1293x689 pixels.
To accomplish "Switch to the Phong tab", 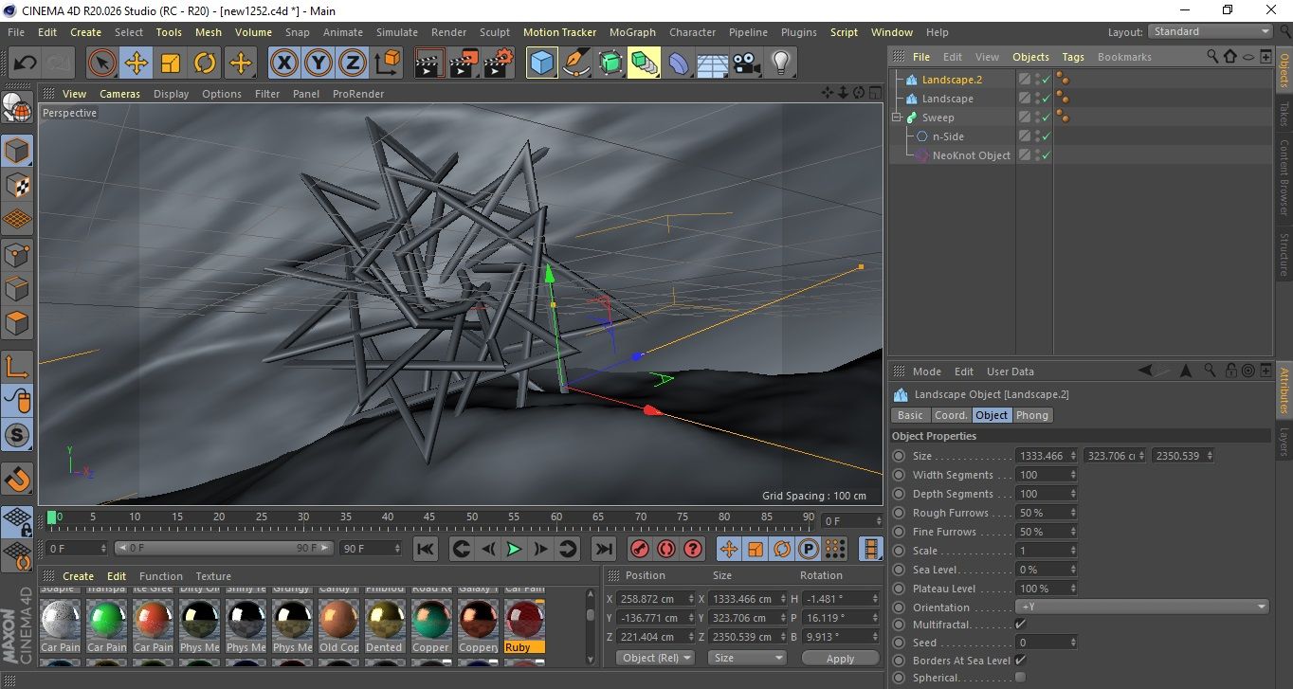I will pos(1032,415).
